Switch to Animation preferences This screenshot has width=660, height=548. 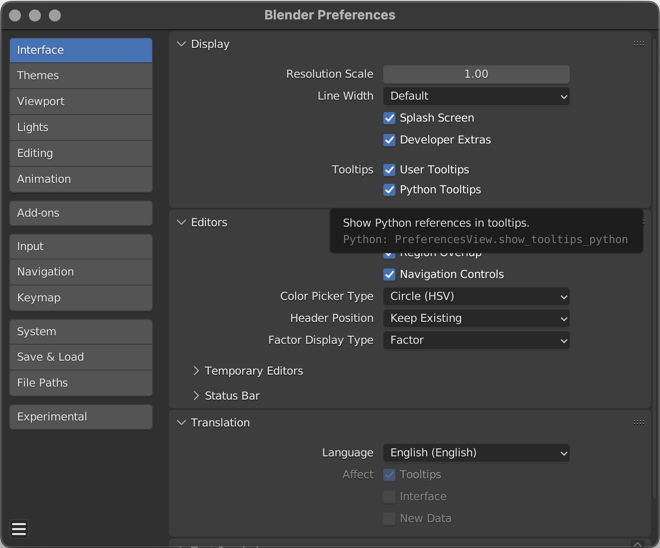point(81,179)
